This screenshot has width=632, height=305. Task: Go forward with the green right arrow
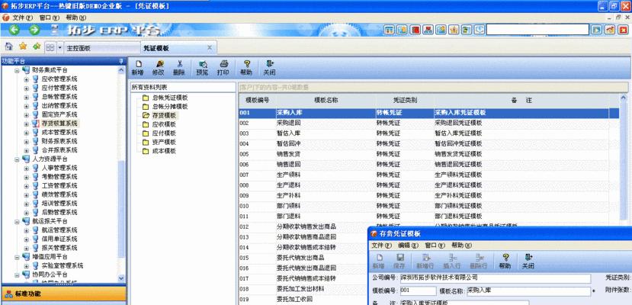34,30
